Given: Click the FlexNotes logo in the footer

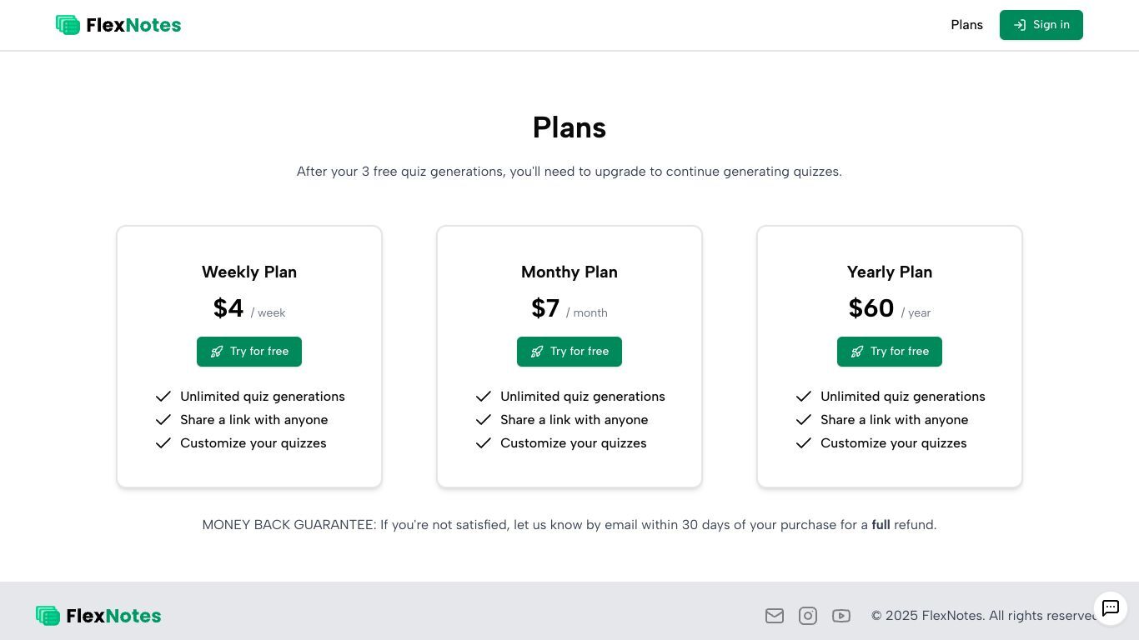Looking at the screenshot, I should click(98, 616).
